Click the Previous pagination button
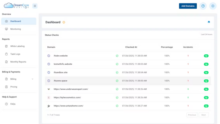 point(192,115)
